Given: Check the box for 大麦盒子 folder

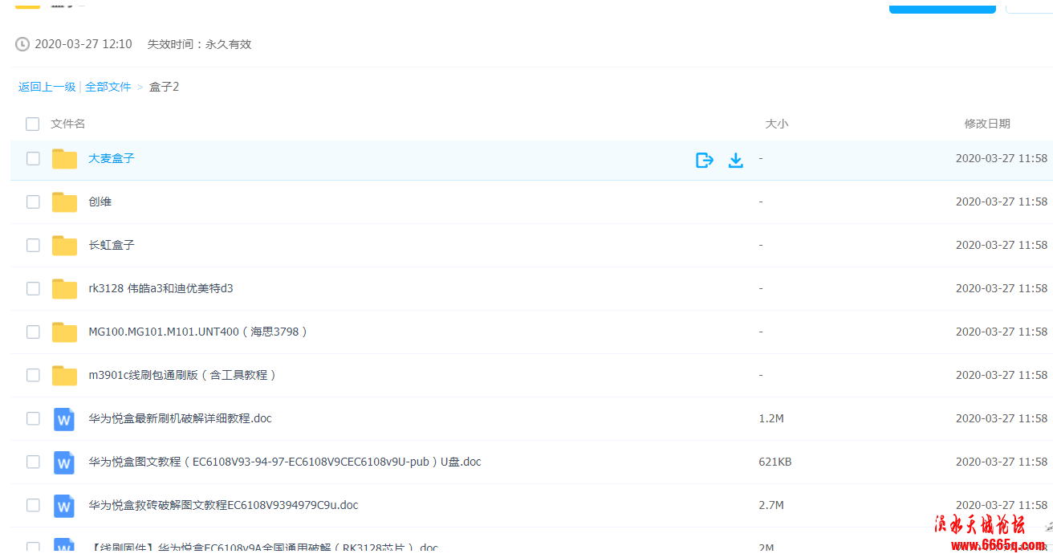Looking at the screenshot, I should point(33,158).
